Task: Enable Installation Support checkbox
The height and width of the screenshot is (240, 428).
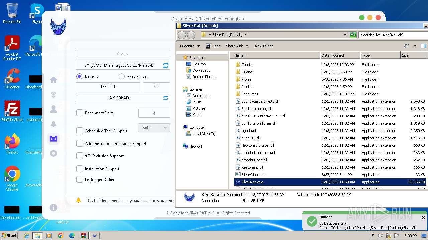Action: click(80, 169)
